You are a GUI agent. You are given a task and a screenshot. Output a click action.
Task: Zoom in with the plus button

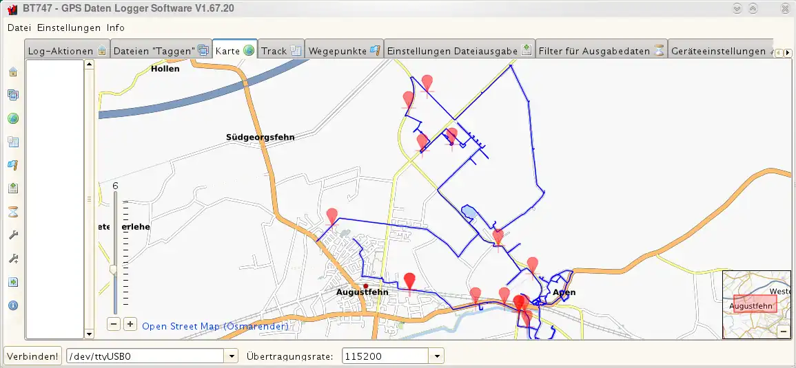point(130,323)
